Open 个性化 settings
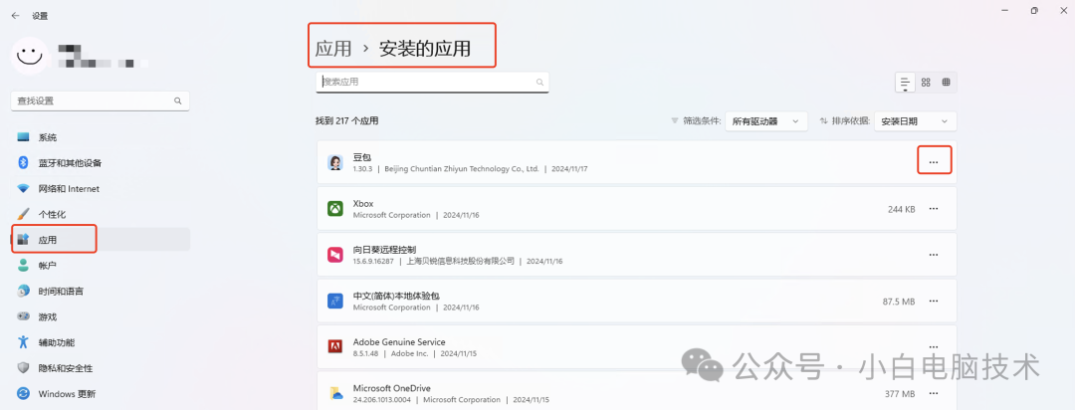Image resolution: width=1075 pixels, height=410 pixels. [x=101, y=214]
